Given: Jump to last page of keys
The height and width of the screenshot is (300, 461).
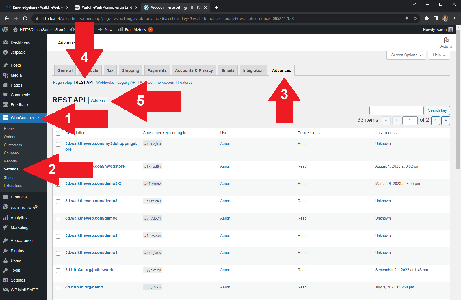Looking at the screenshot, I should pos(446,120).
